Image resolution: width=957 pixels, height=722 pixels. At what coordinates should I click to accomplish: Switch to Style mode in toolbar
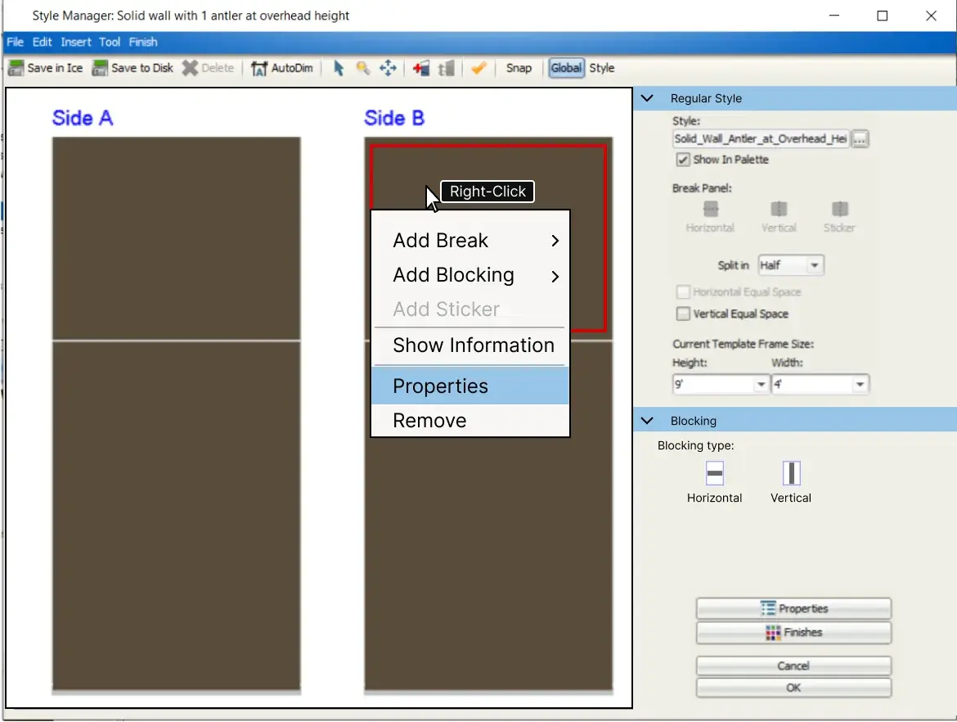602,68
